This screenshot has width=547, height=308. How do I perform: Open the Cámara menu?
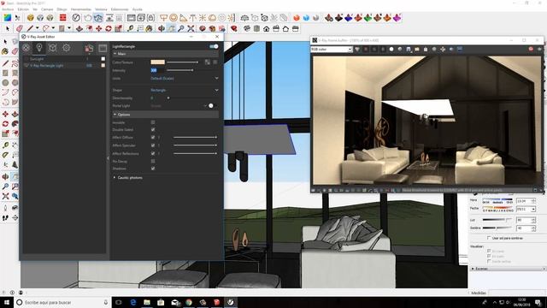point(47,9)
